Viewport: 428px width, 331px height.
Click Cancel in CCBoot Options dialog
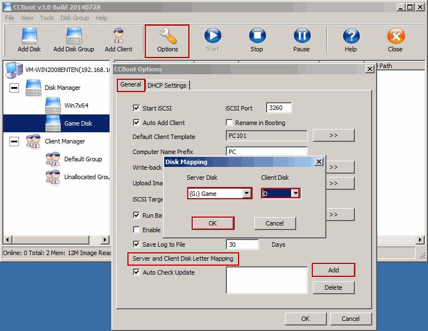click(x=350, y=319)
